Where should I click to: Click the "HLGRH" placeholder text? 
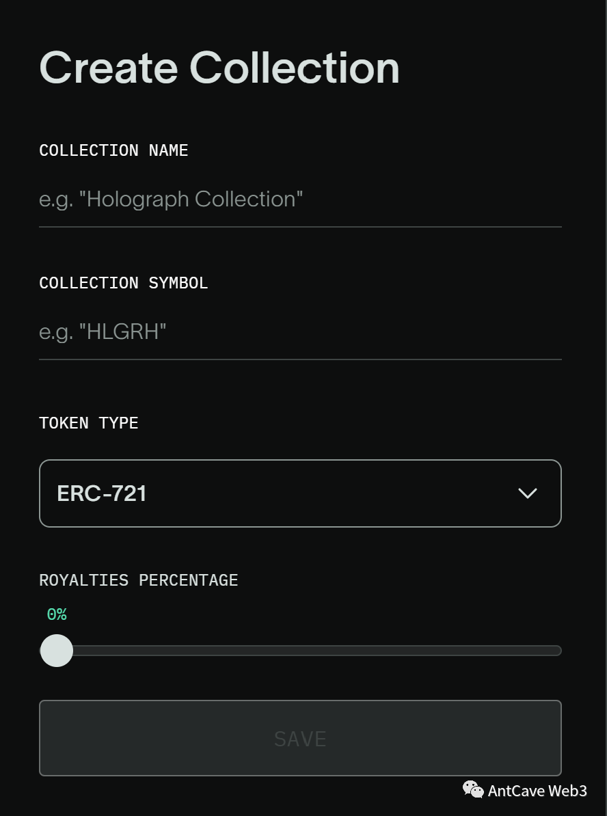tap(103, 332)
